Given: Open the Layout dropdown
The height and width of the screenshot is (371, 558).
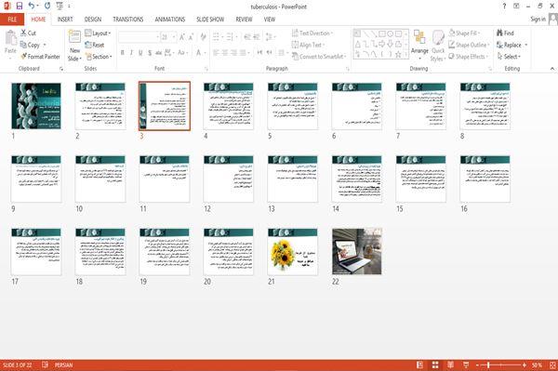Looking at the screenshot, I should (x=98, y=33).
